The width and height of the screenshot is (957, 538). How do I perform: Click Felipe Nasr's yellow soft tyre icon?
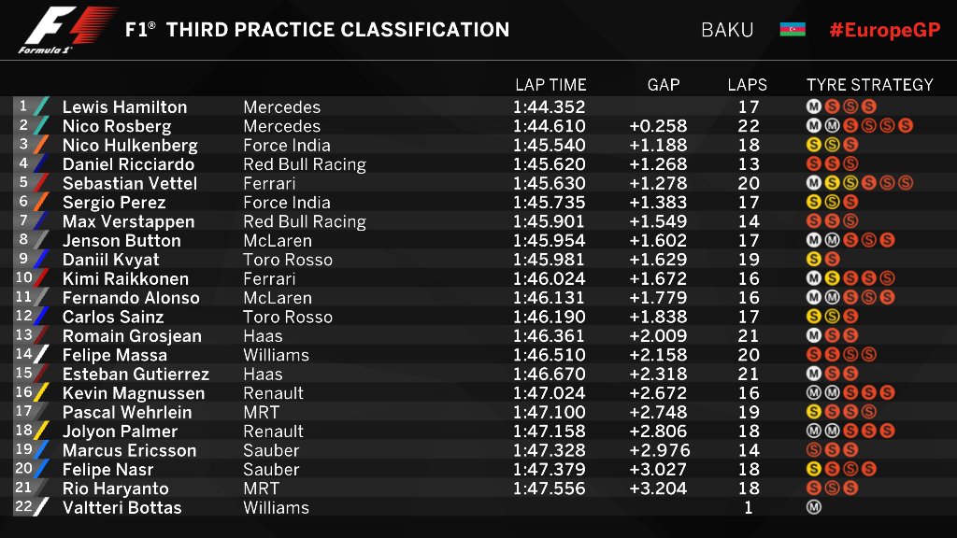coord(814,469)
